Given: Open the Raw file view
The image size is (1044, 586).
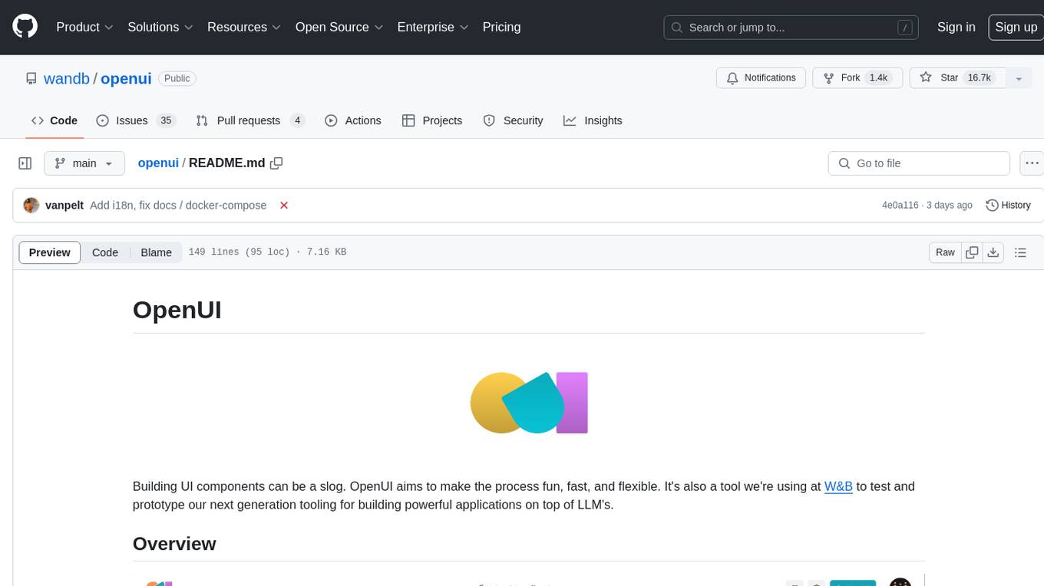Looking at the screenshot, I should click(x=945, y=252).
